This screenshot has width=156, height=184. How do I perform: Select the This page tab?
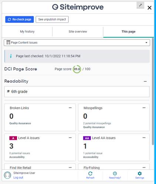click(x=128, y=31)
